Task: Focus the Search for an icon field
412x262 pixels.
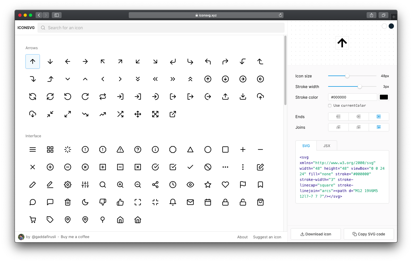Action: 165,28
